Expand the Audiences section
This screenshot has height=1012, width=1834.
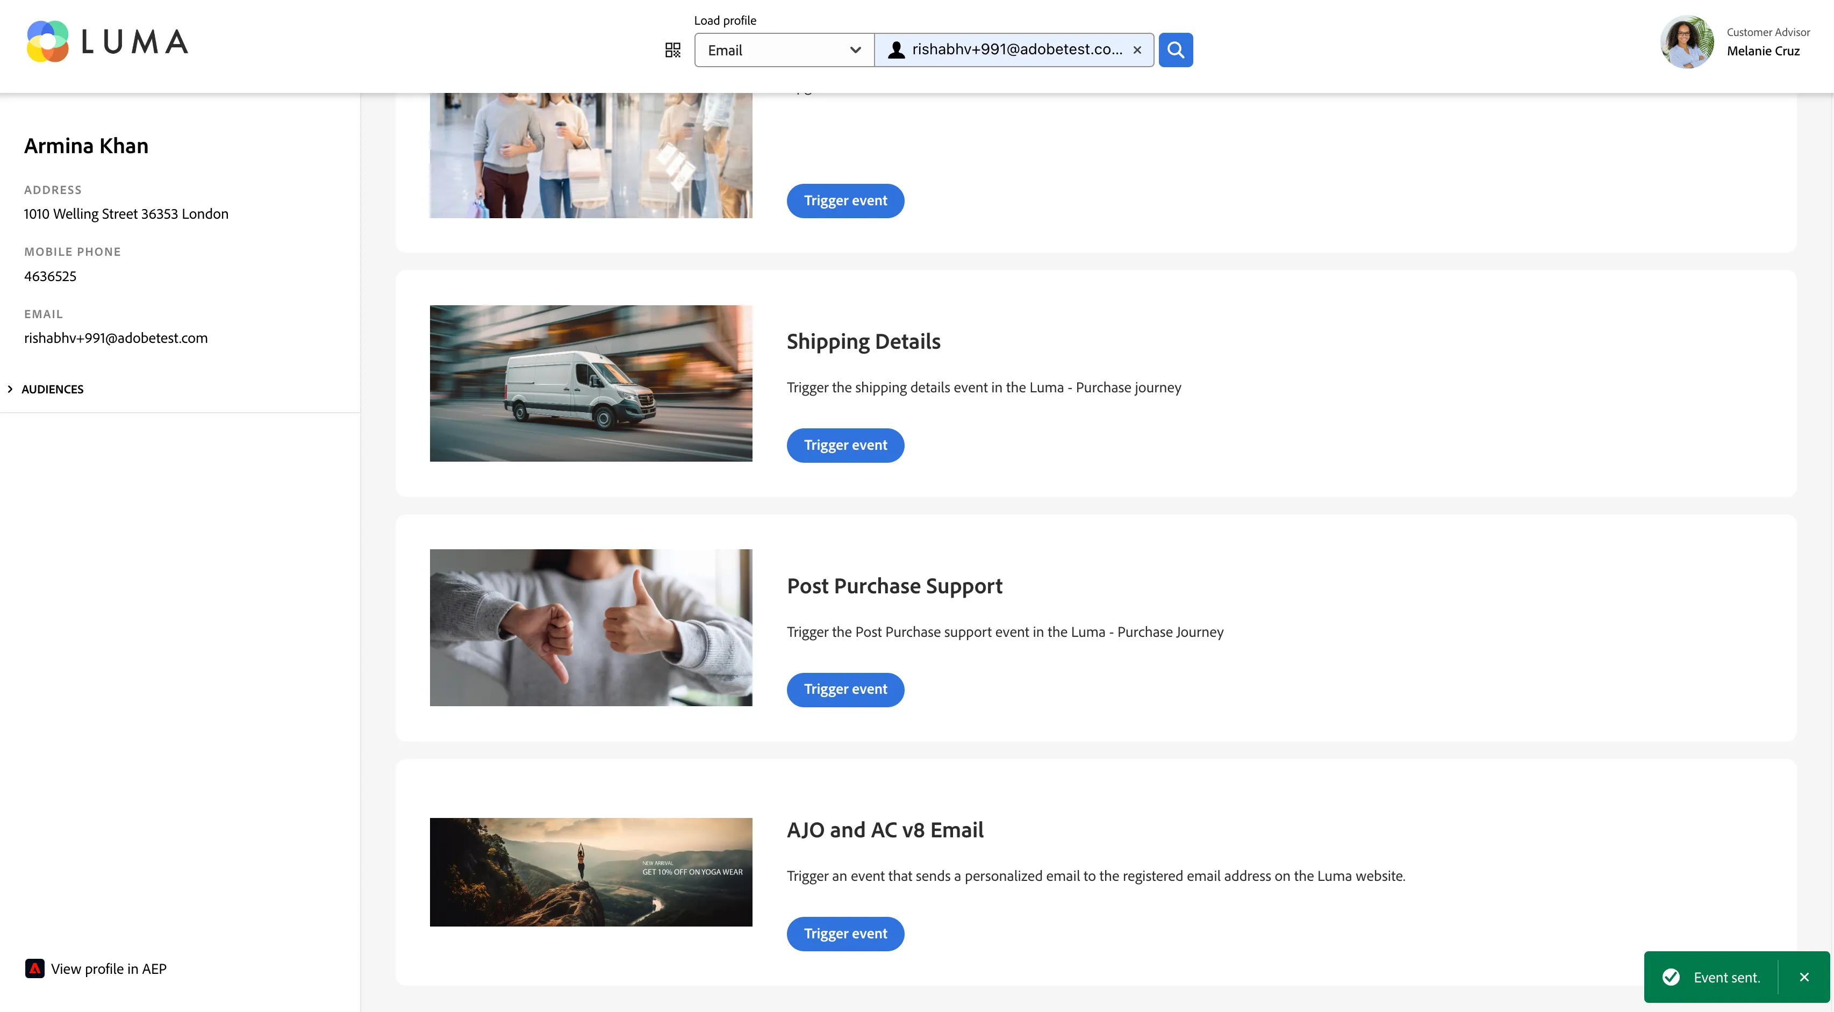[46, 389]
